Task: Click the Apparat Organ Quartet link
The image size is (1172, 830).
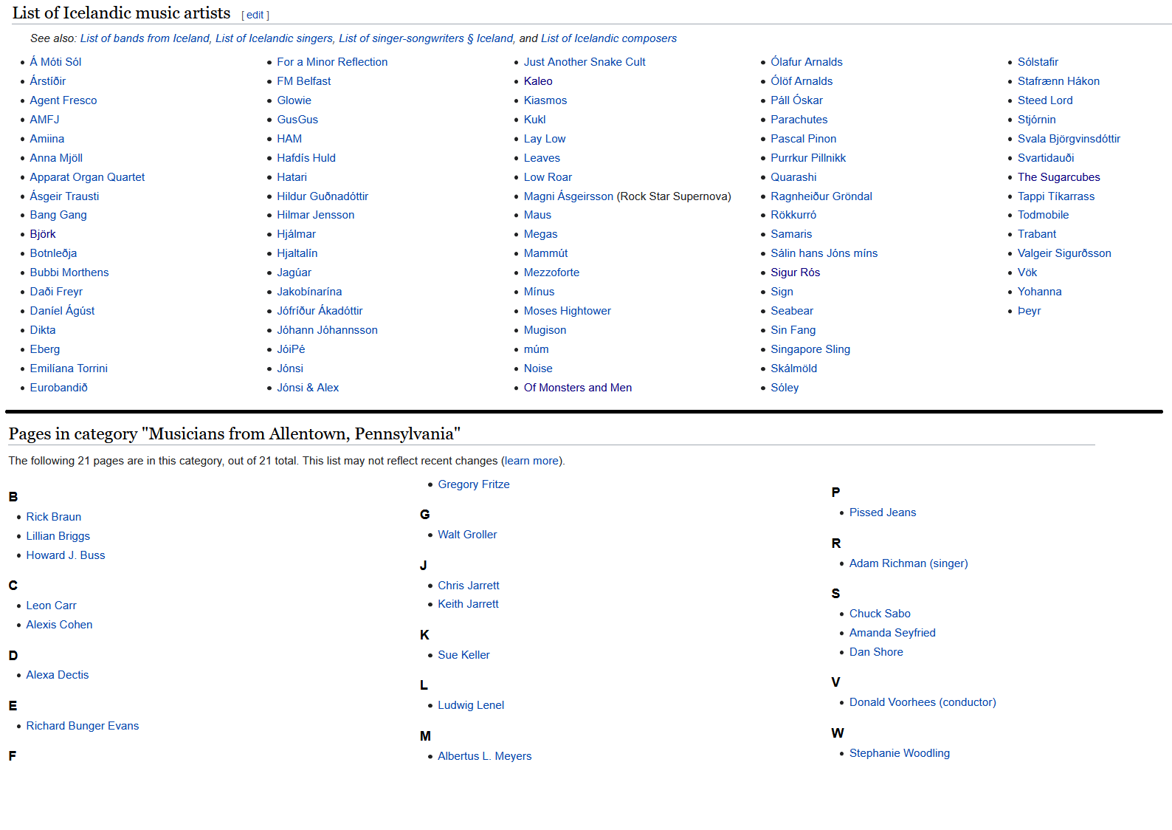Action: point(87,177)
